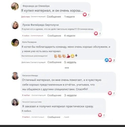Image resolution: width=125 pixels, height=127 pixels.
Task: Click heart reaction icon on Катя Лаззарин's comment
Action: [110, 60]
